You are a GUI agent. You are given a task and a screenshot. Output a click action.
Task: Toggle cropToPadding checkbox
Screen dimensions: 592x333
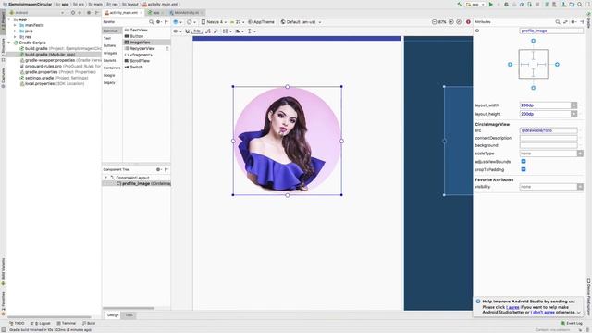tap(524, 169)
